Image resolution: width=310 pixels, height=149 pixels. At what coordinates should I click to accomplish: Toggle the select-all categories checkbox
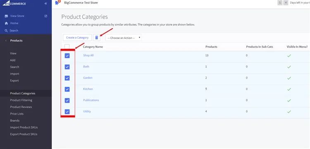click(x=67, y=46)
